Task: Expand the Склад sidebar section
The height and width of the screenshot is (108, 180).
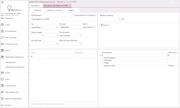Action: (27, 73)
